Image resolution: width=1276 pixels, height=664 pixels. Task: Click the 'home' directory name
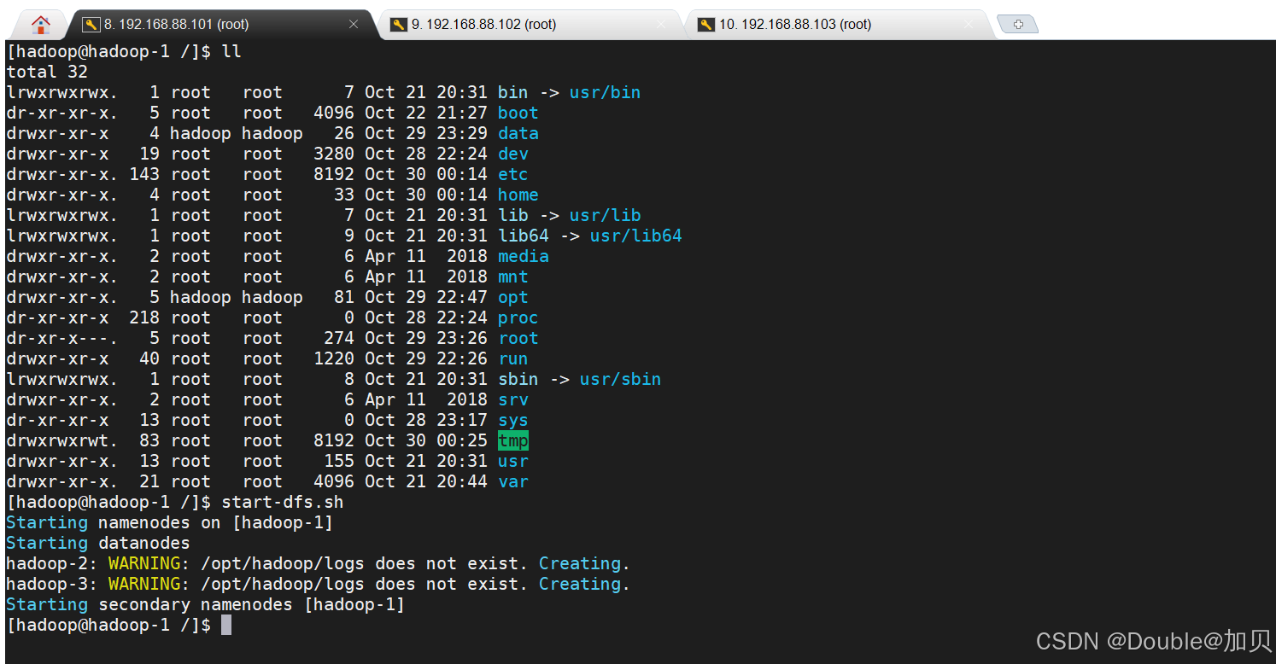tap(518, 195)
